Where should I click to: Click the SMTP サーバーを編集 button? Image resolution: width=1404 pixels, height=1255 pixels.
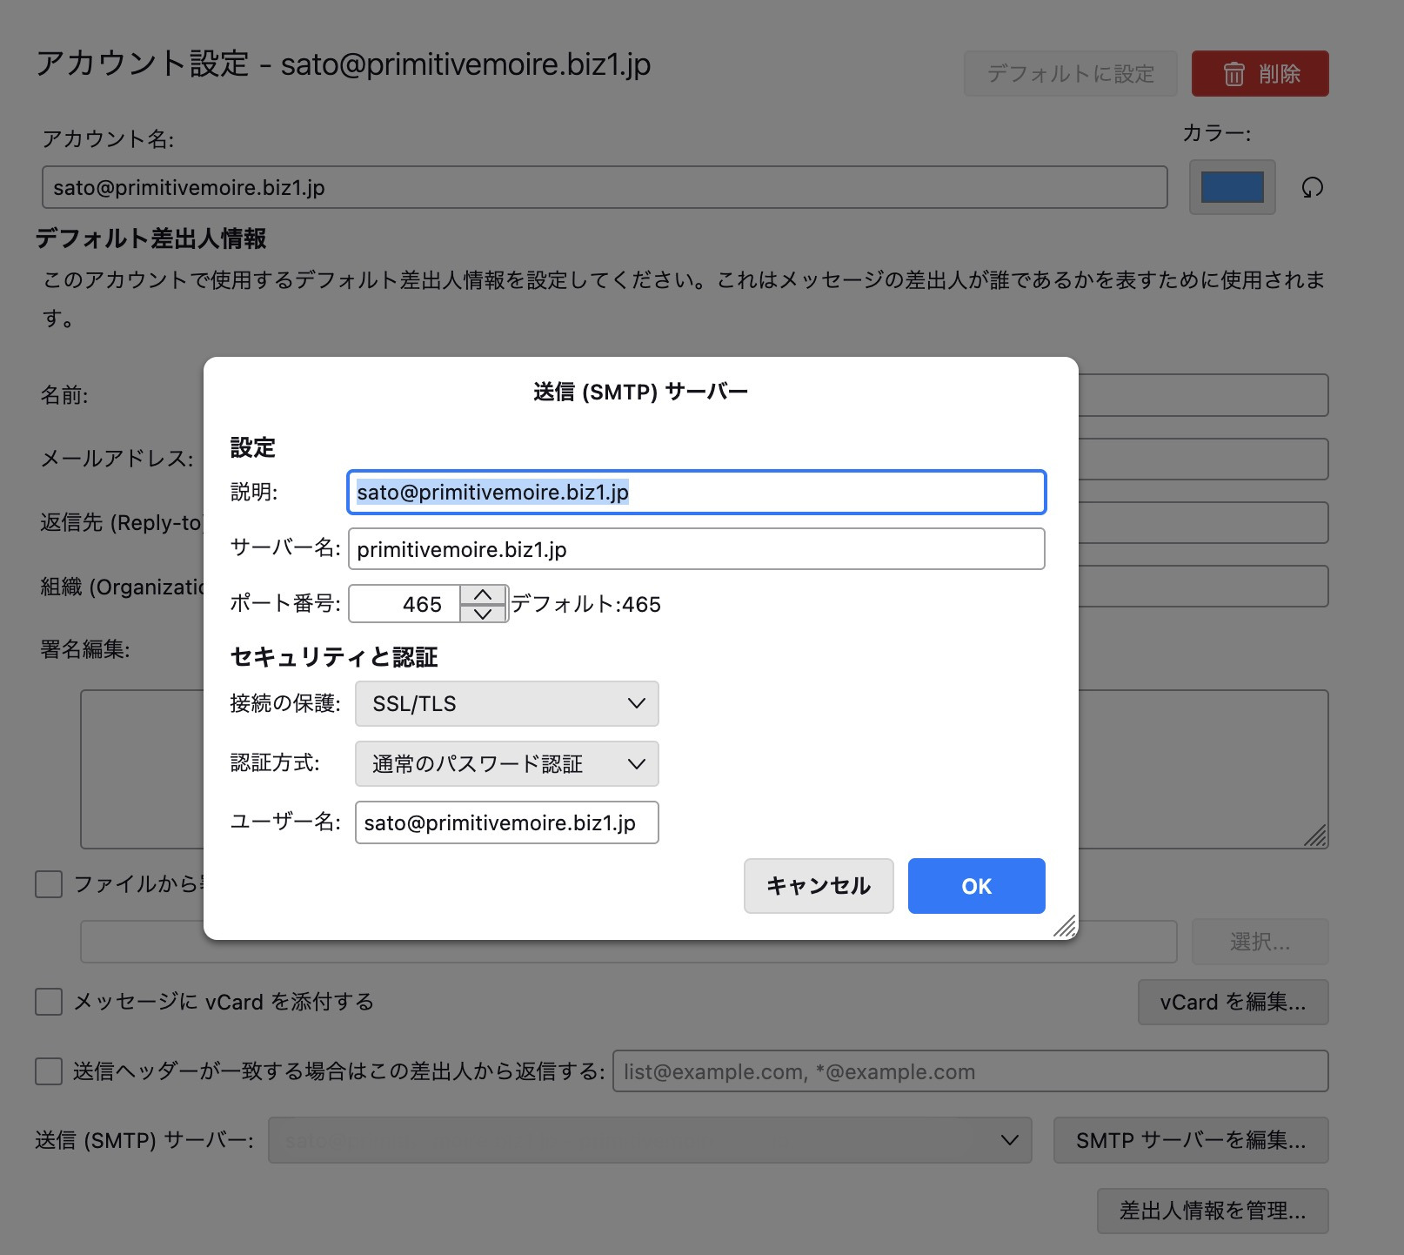click(1190, 1140)
